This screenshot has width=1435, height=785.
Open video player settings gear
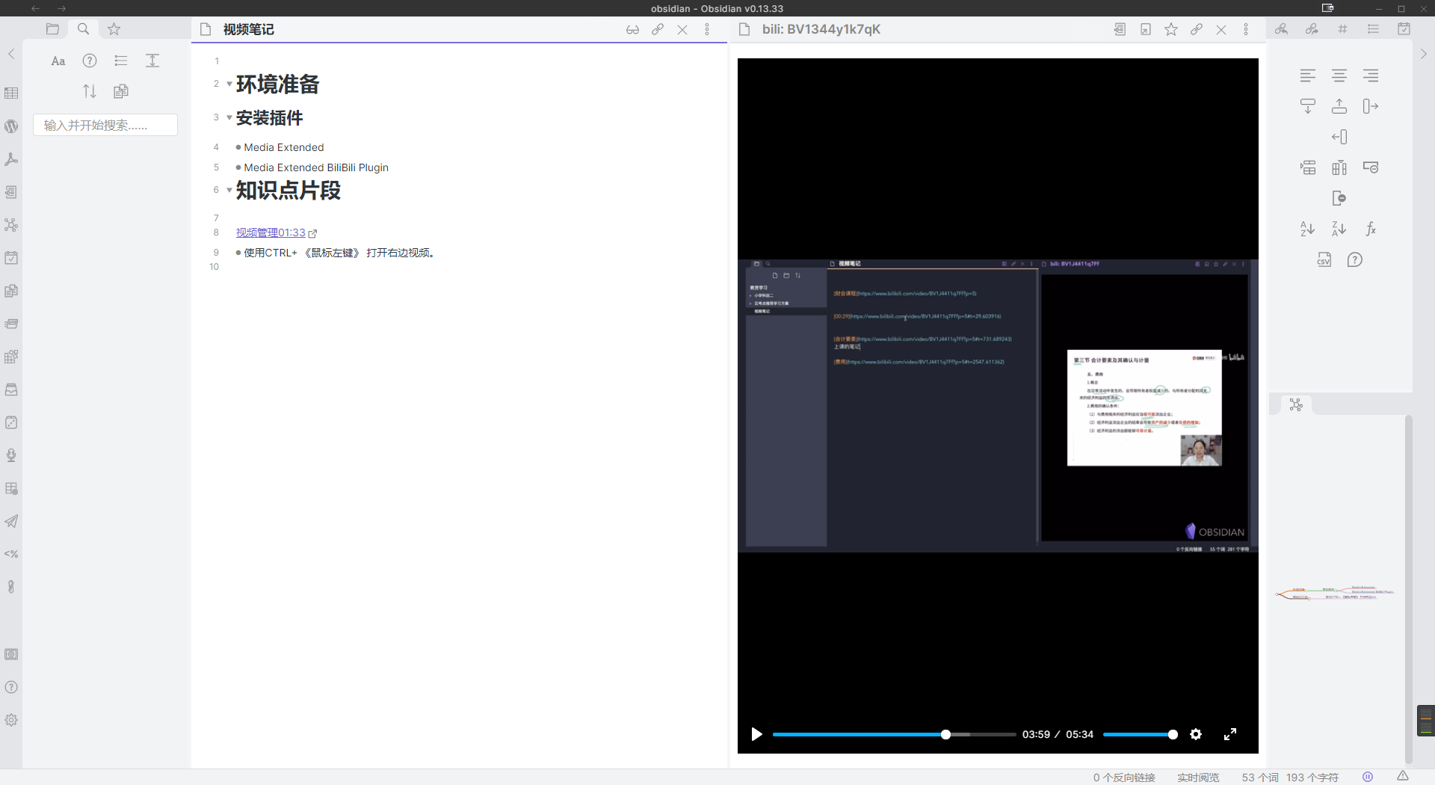click(x=1196, y=734)
